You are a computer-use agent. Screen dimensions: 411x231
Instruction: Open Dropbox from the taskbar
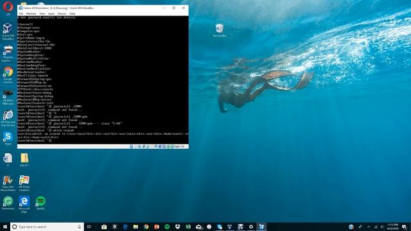pos(177,227)
